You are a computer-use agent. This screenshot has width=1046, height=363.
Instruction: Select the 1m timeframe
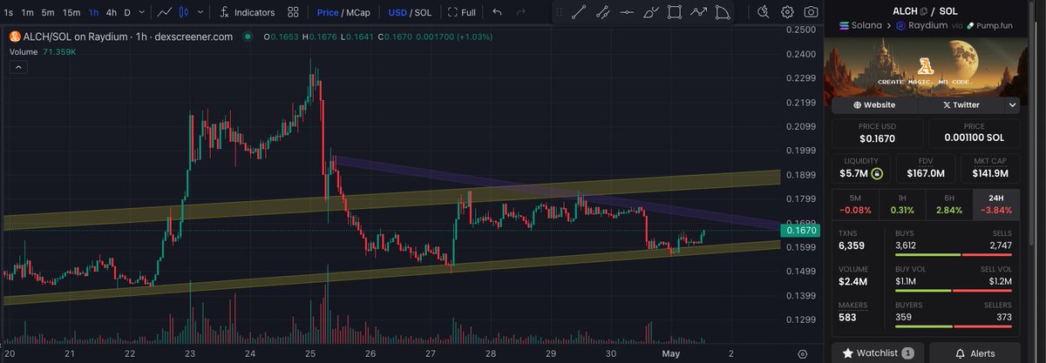28,12
